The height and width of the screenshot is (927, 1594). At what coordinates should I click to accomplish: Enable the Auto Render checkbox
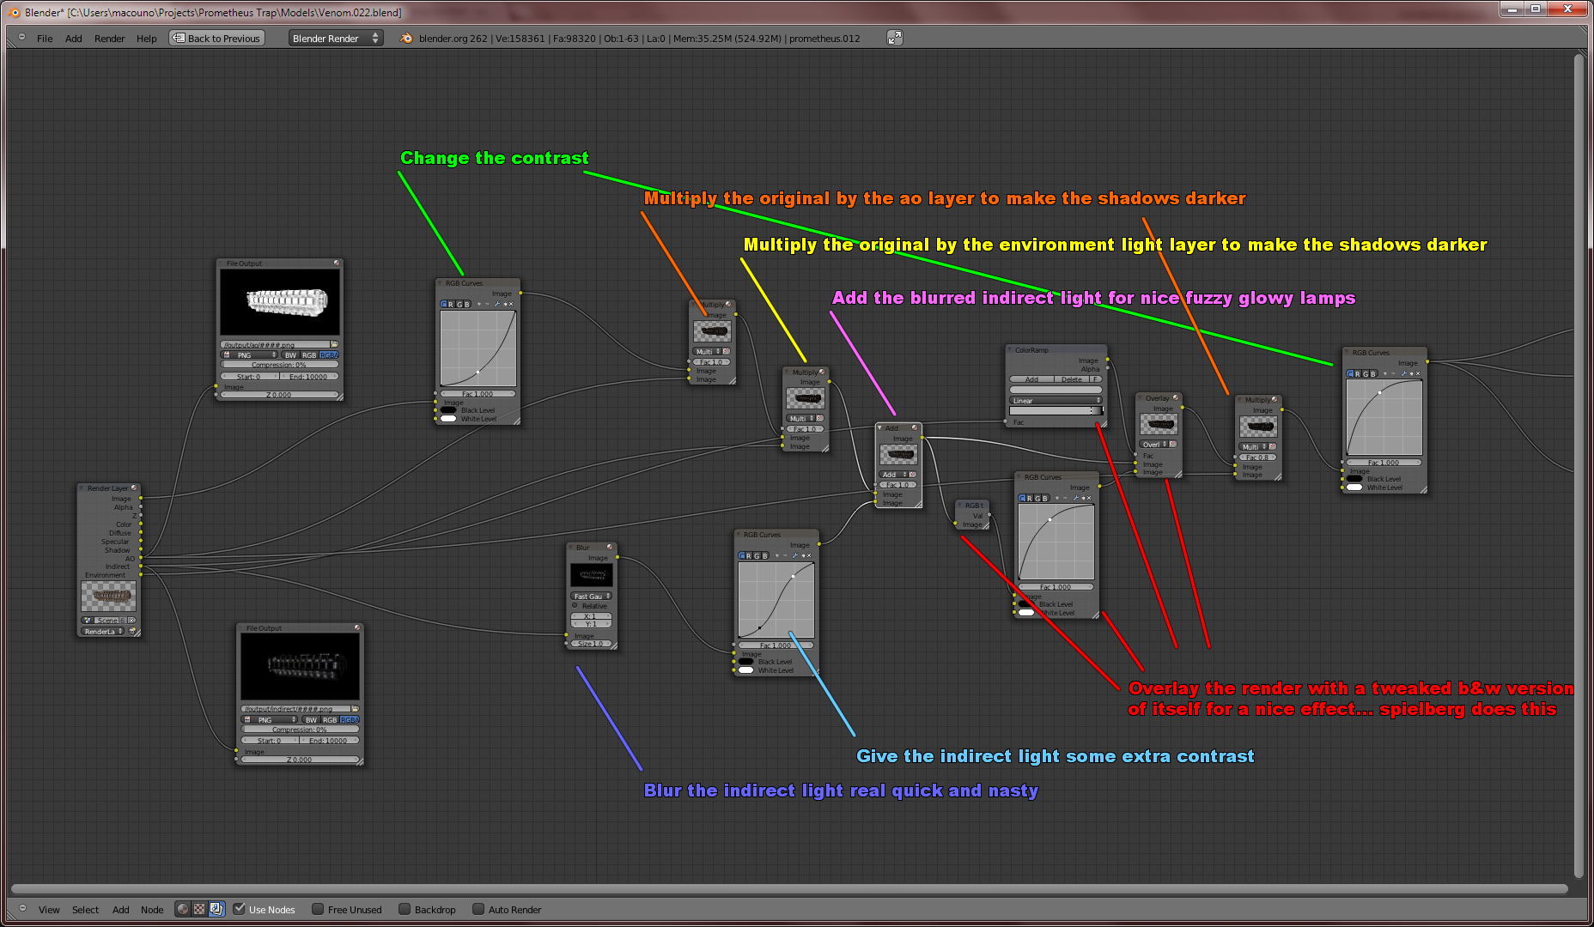point(478,909)
